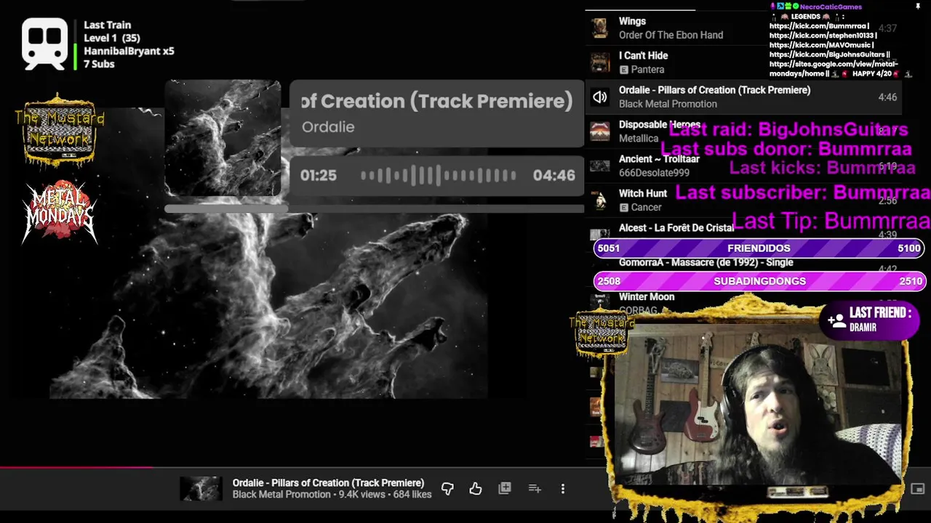Viewport: 931px width, 523px height.
Task: Click Ordalie artist name in now-playing widget
Action: click(328, 127)
